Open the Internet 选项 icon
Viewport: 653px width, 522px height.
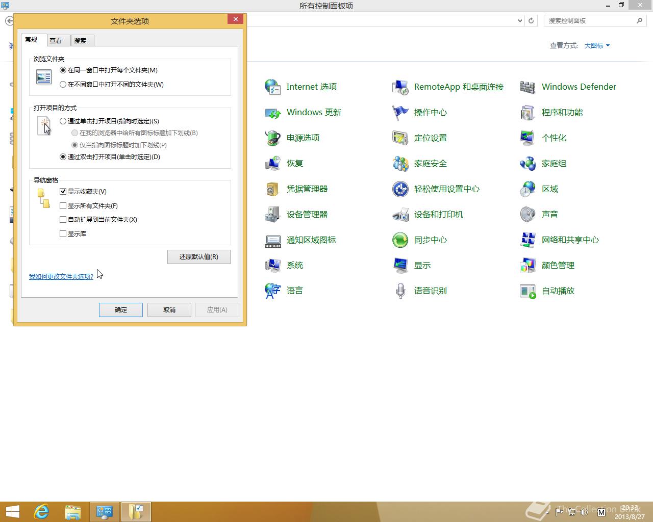point(272,87)
